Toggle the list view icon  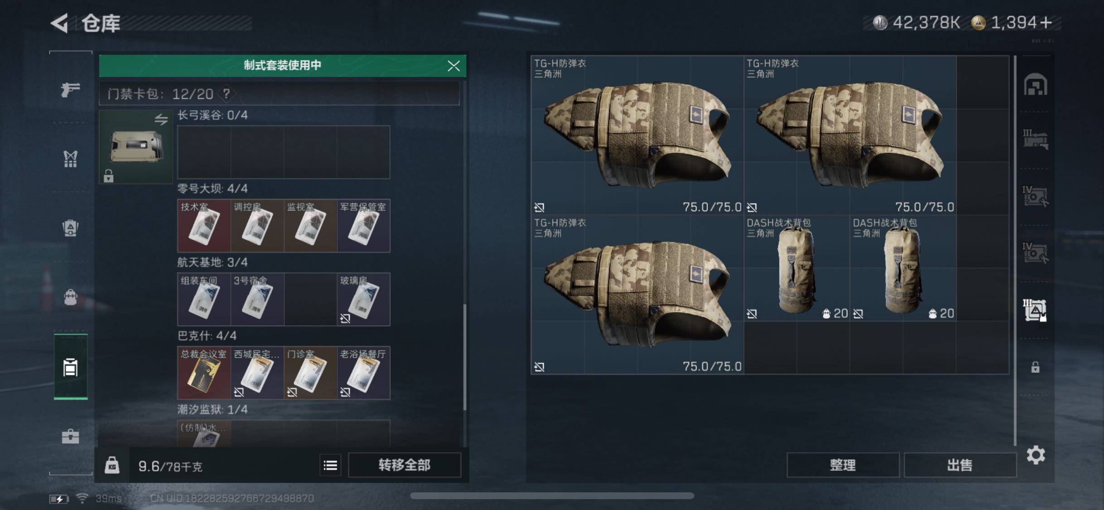pyautogui.click(x=330, y=465)
